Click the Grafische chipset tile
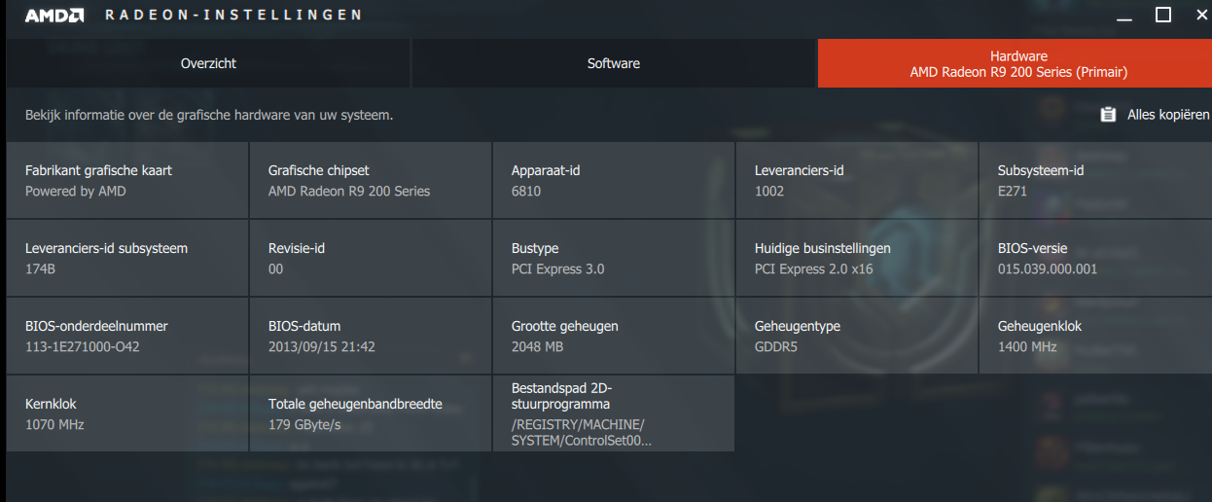This screenshot has width=1212, height=502. pos(371,180)
